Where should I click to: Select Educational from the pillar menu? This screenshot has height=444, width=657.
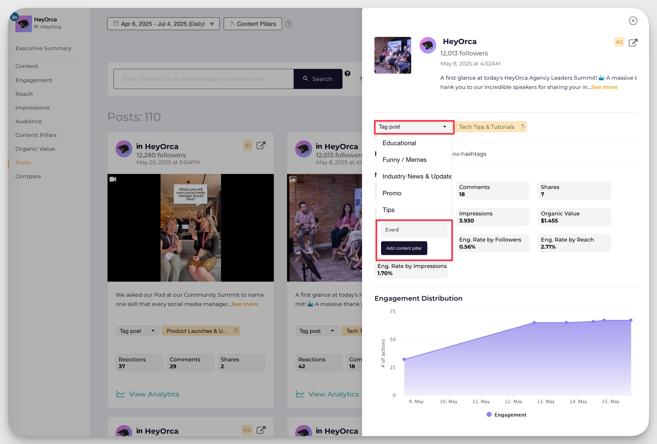(x=399, y=143)
